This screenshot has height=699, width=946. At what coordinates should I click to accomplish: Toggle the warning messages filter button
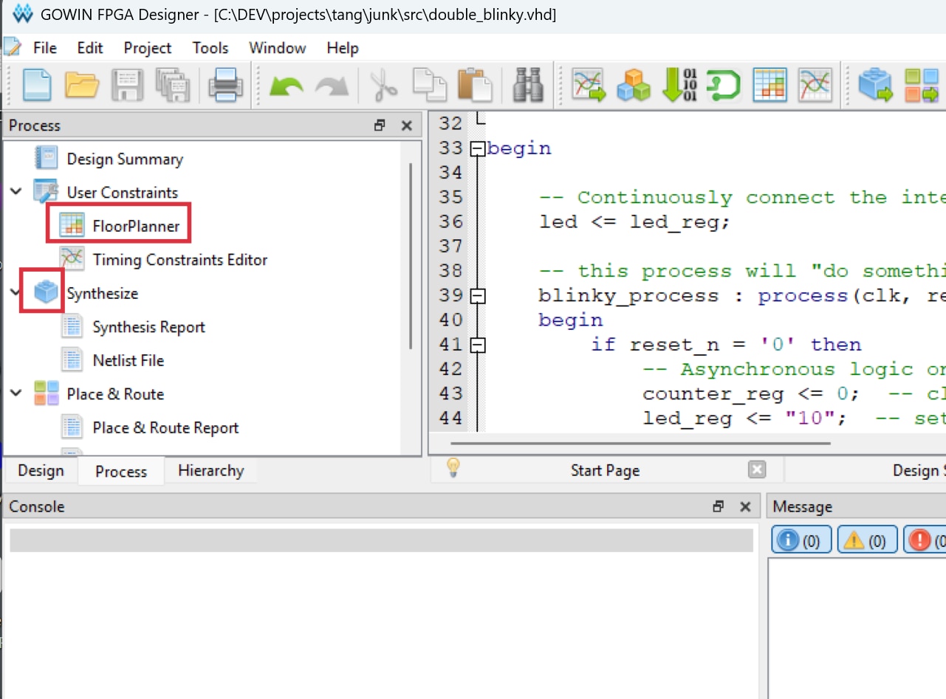click(x=867, y=540)
